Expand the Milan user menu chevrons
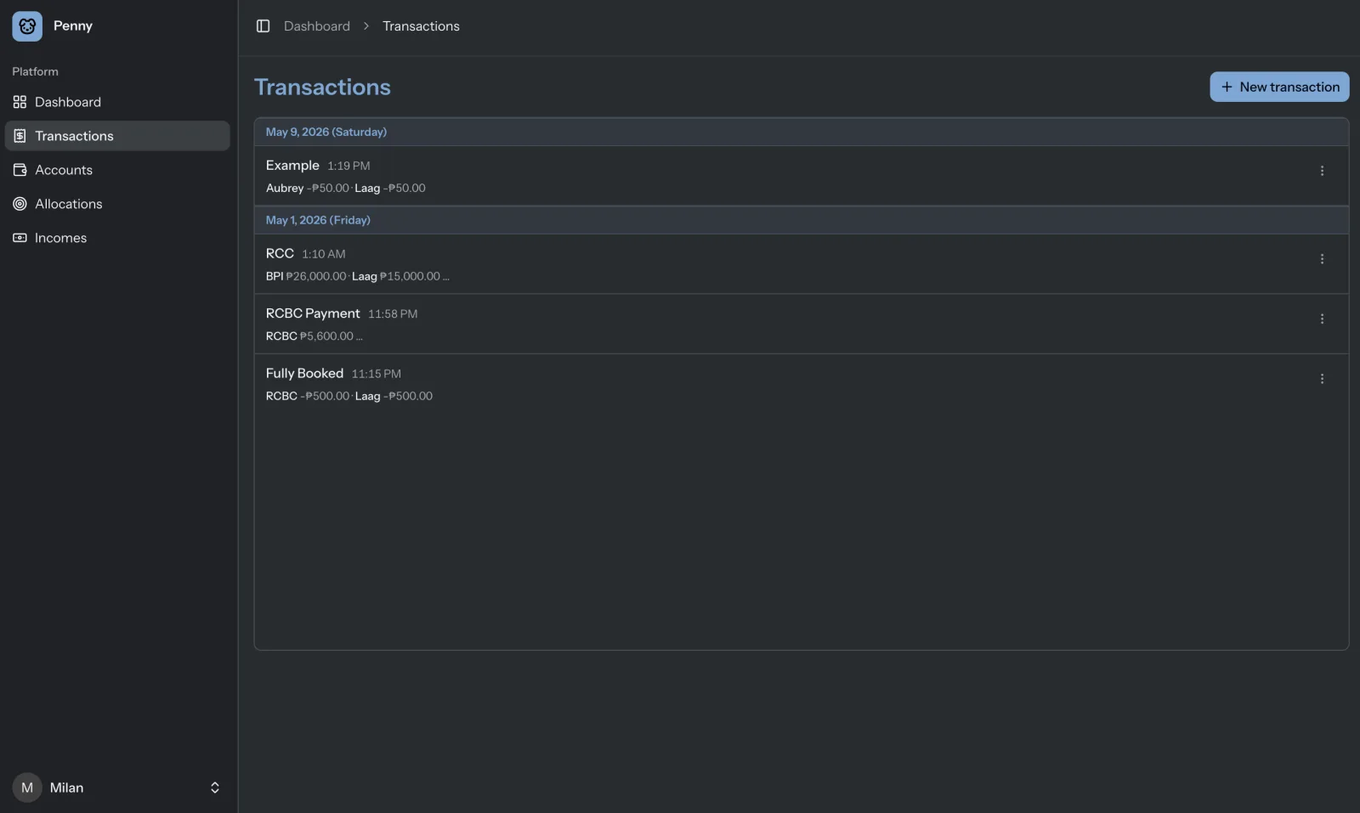Screen dimensions: 1360x813 click(x=215, y=788)
